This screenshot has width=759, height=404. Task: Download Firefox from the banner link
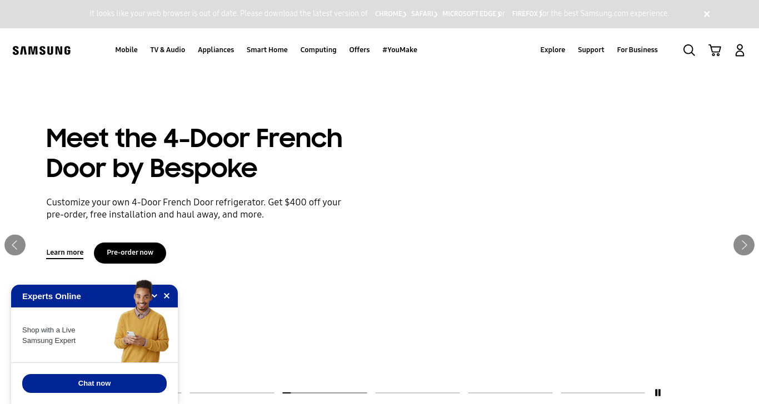pos(526,14)
